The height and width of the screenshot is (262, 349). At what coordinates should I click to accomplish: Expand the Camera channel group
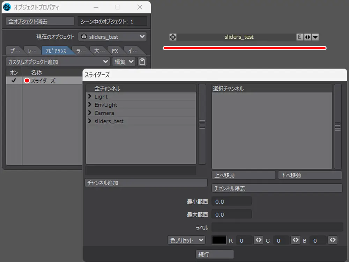click(90, 113)
